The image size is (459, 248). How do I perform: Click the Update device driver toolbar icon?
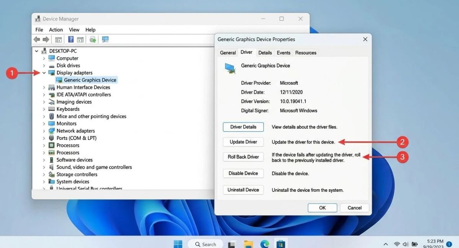[93, 39]
